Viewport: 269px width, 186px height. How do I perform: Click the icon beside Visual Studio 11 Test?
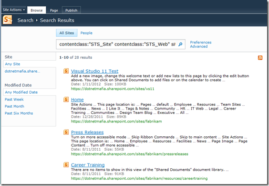pyautogui.click(x=66, y=71)
